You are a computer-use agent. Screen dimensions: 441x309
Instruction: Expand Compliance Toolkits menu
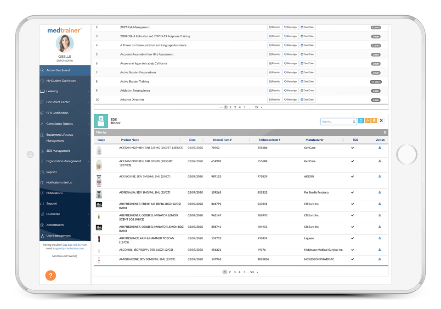(65, 124)
